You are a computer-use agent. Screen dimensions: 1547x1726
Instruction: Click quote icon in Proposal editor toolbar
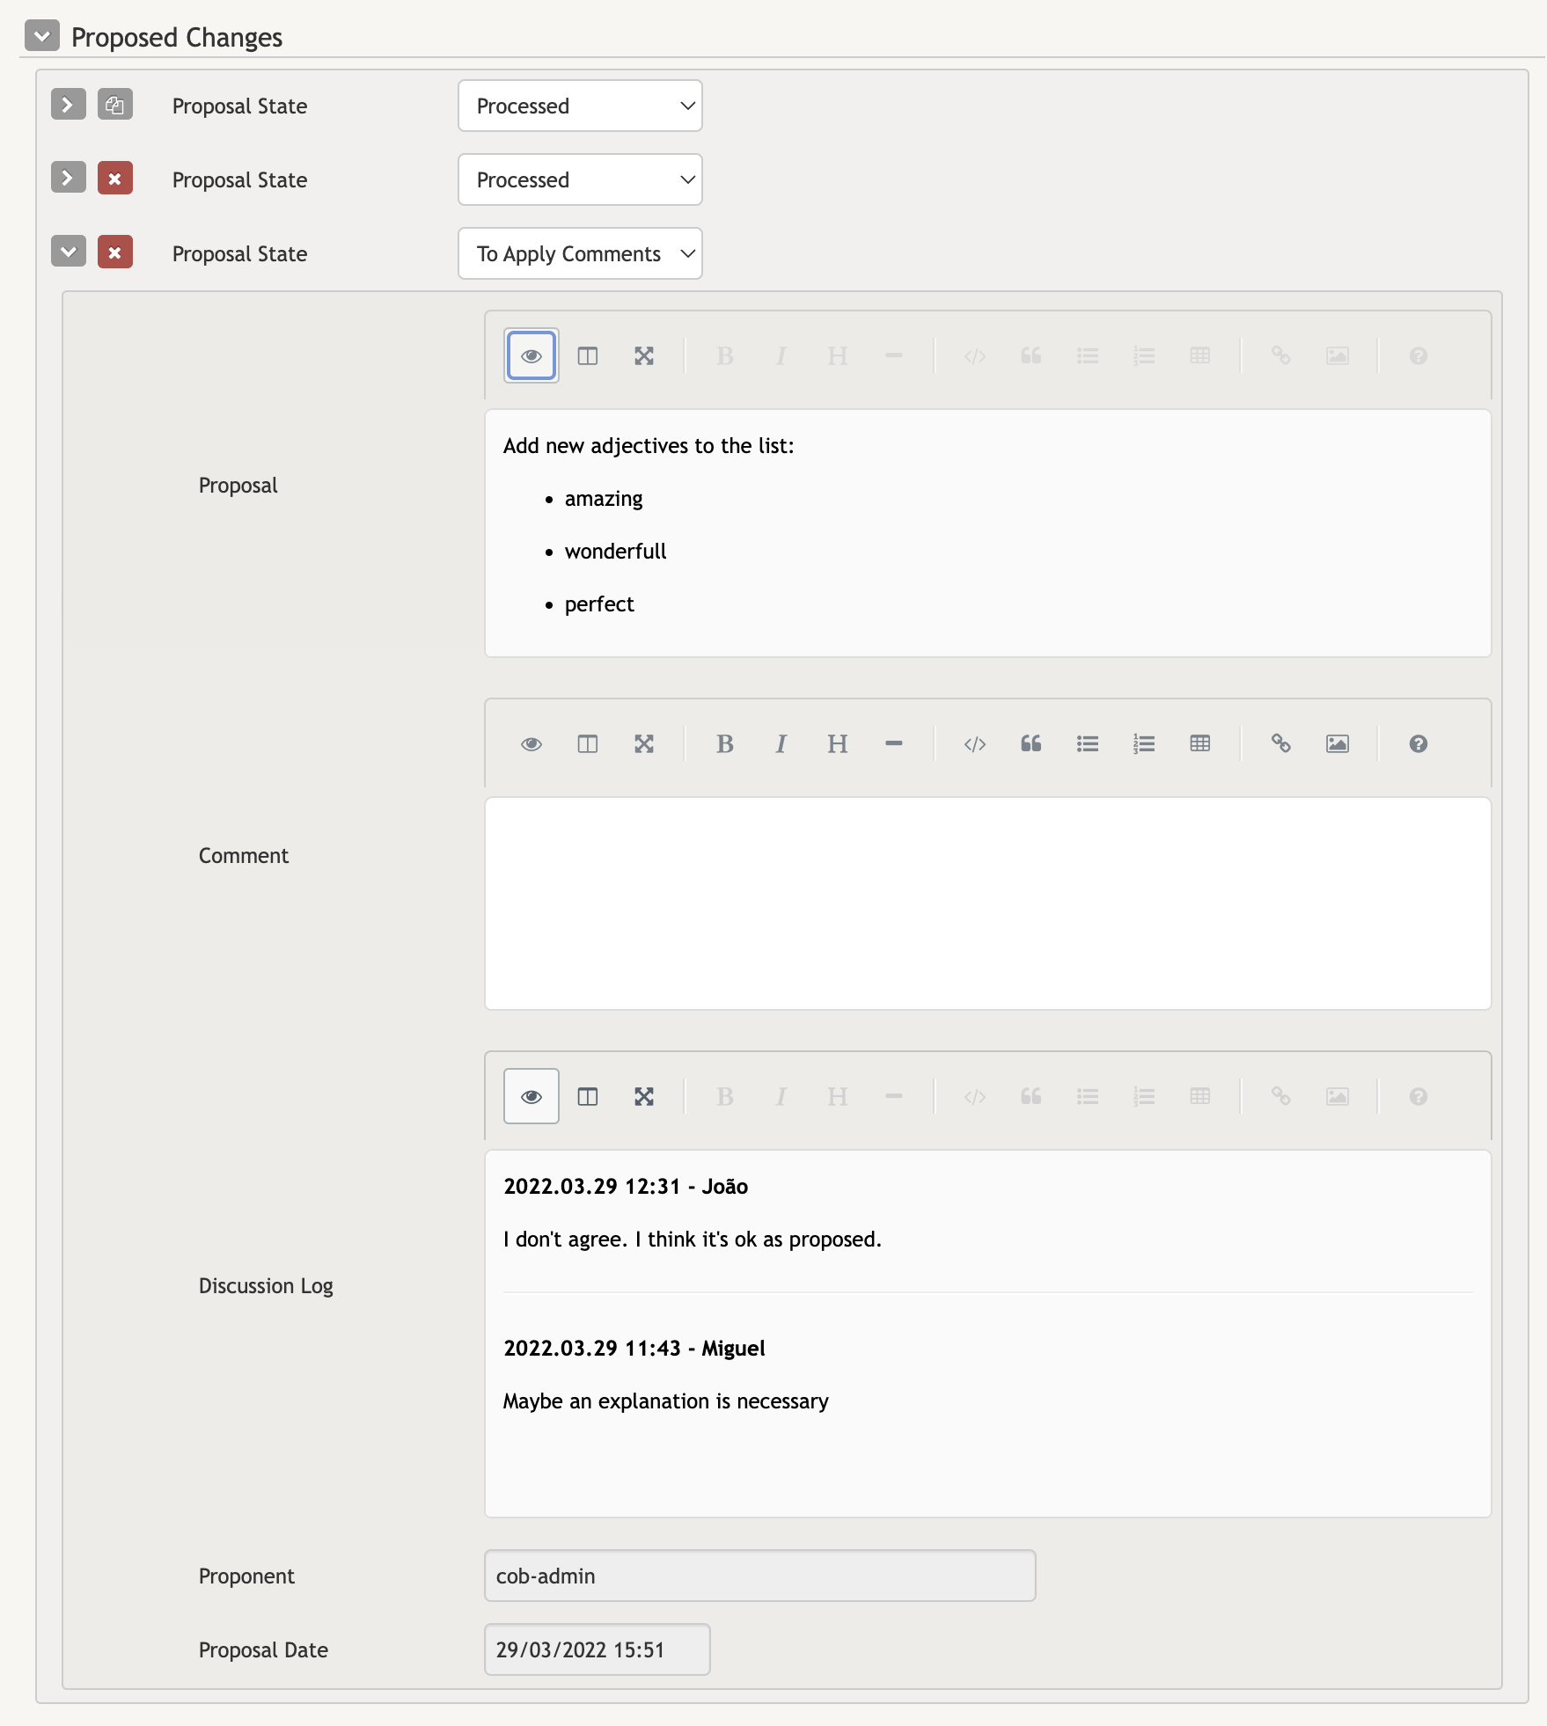pyautogui.click(x=1031, y=355)
